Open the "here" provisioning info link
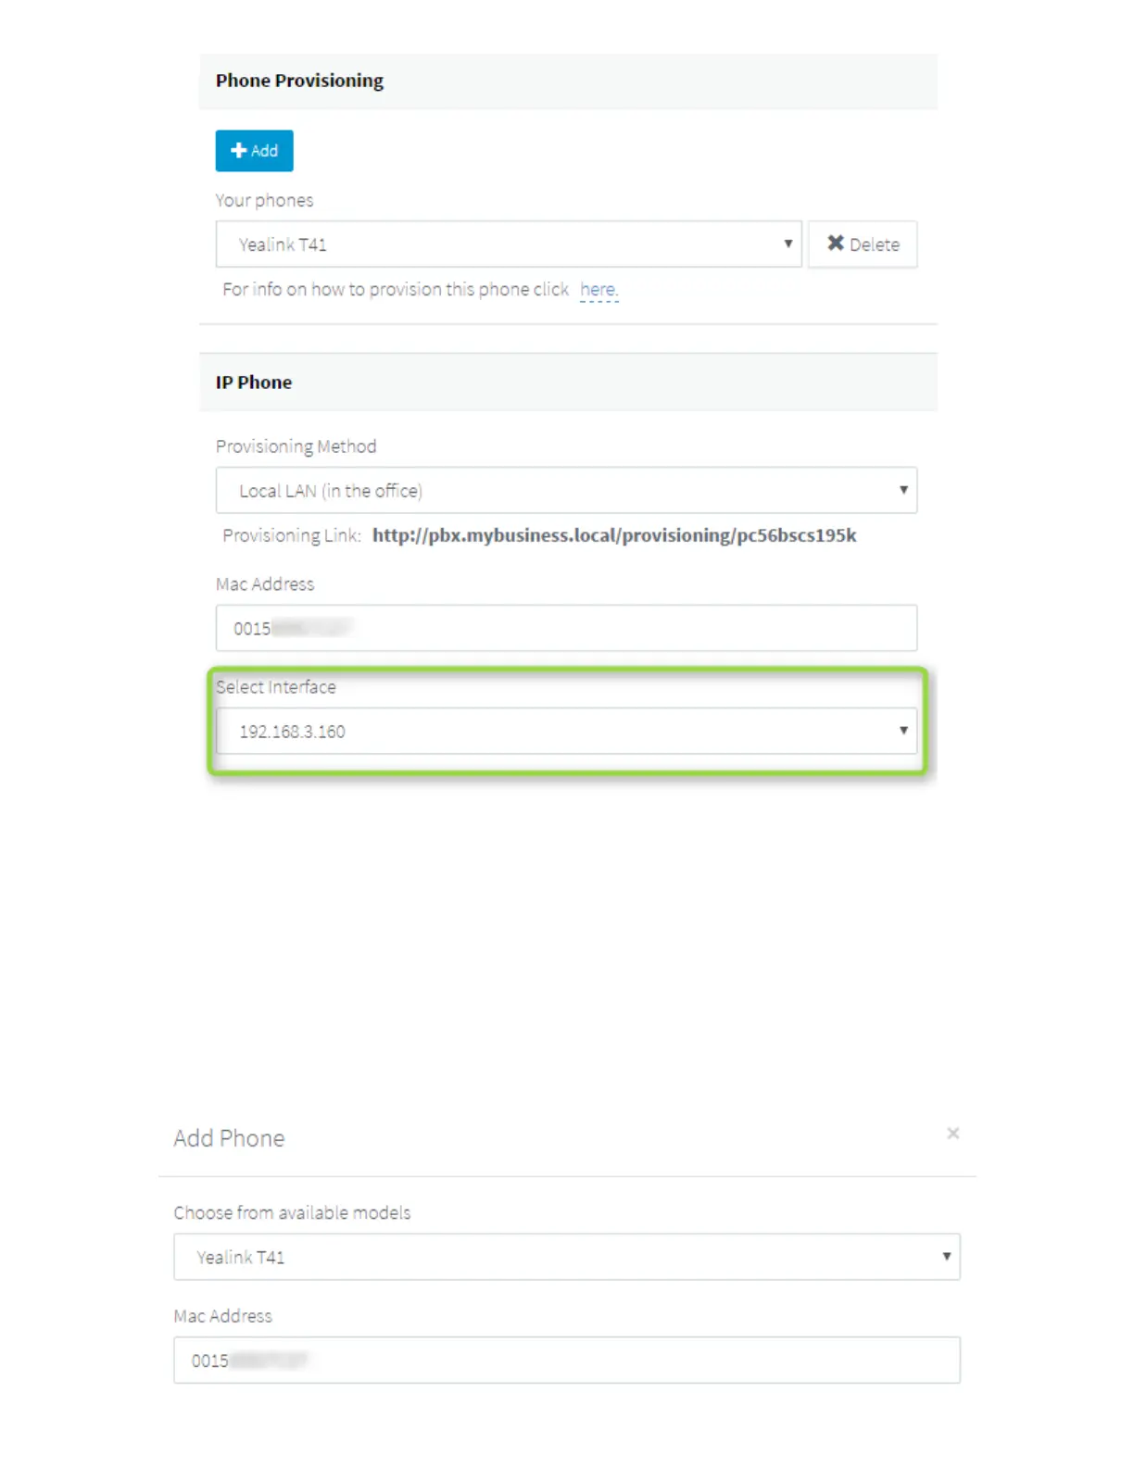Viewport: 1134px width, 1467px height. [x=598, y=290]
